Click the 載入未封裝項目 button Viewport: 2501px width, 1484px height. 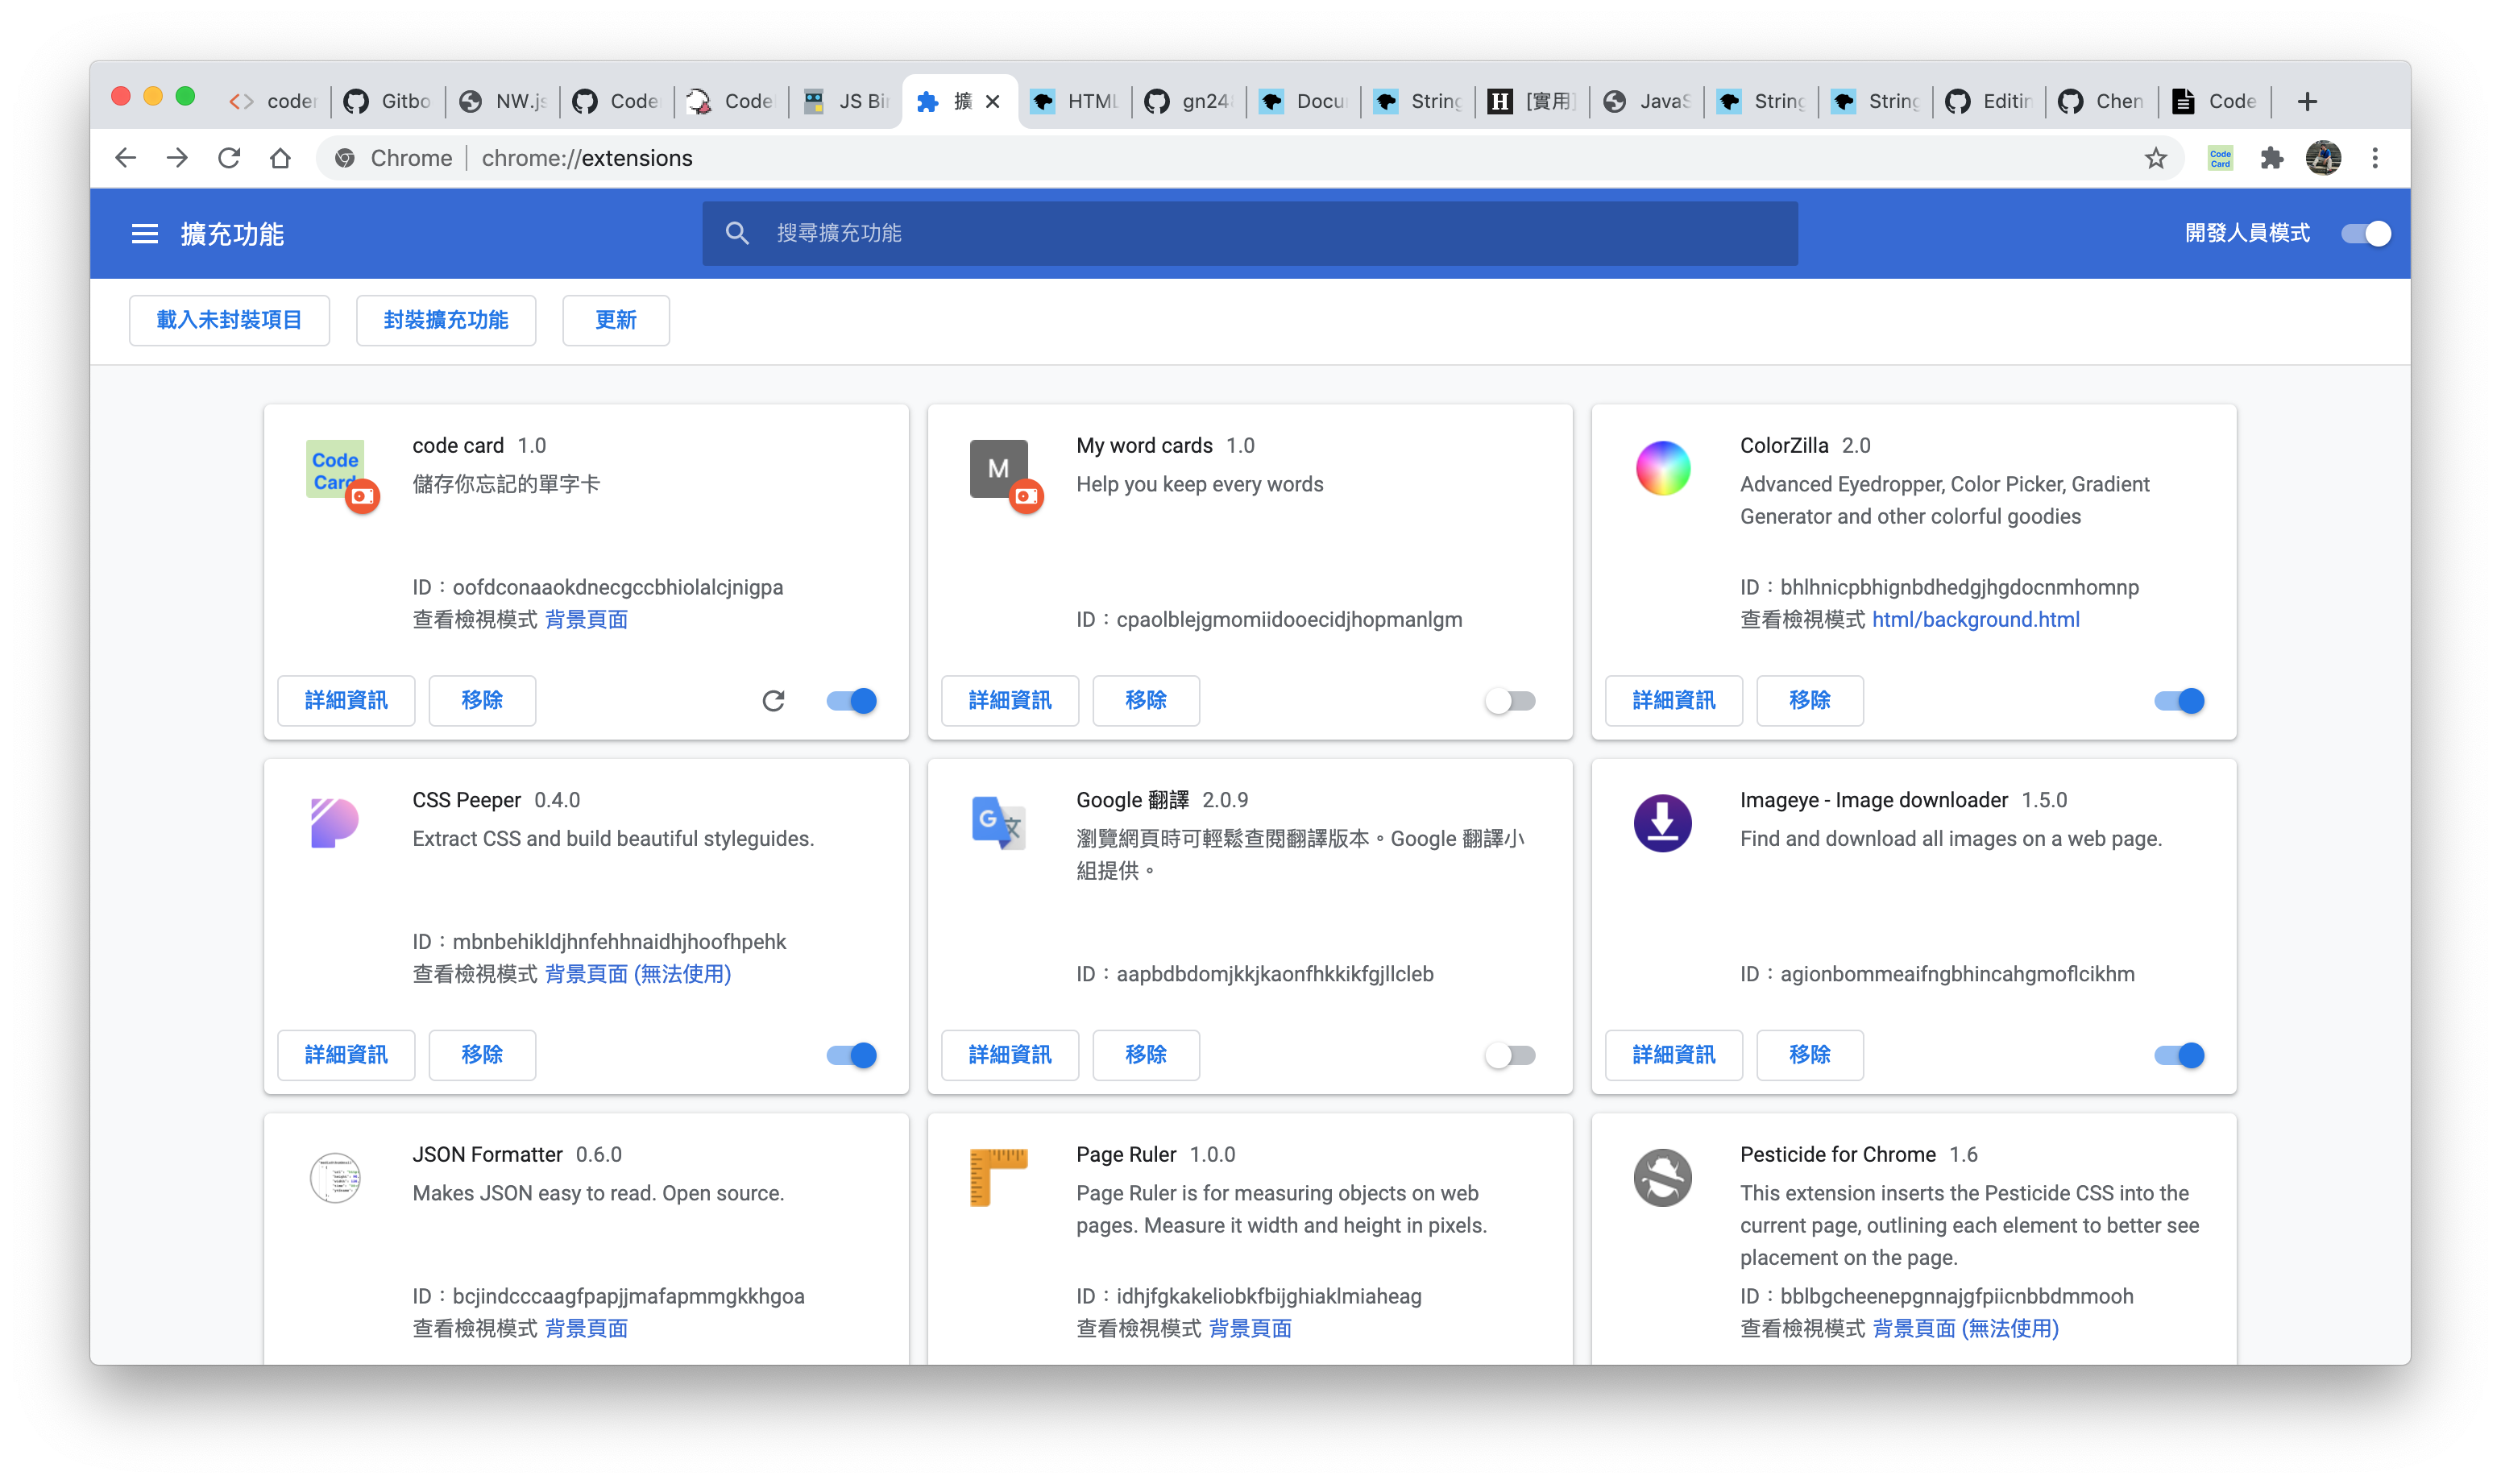click(x=229, y=320)
